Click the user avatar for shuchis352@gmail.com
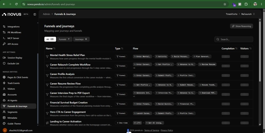This screenshot has height=133, width=265. [5, 130]
